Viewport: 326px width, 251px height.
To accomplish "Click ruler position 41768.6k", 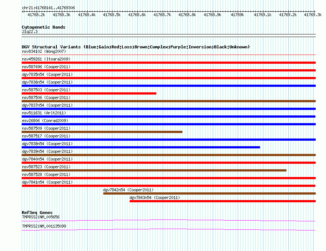I will (x=137, y=15).
